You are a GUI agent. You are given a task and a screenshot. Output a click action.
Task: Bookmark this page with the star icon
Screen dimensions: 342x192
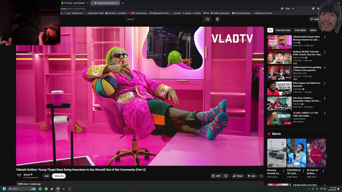coord(293,9)
